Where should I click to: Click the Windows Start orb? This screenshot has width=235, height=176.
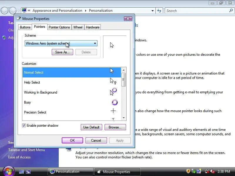point(9,171)
